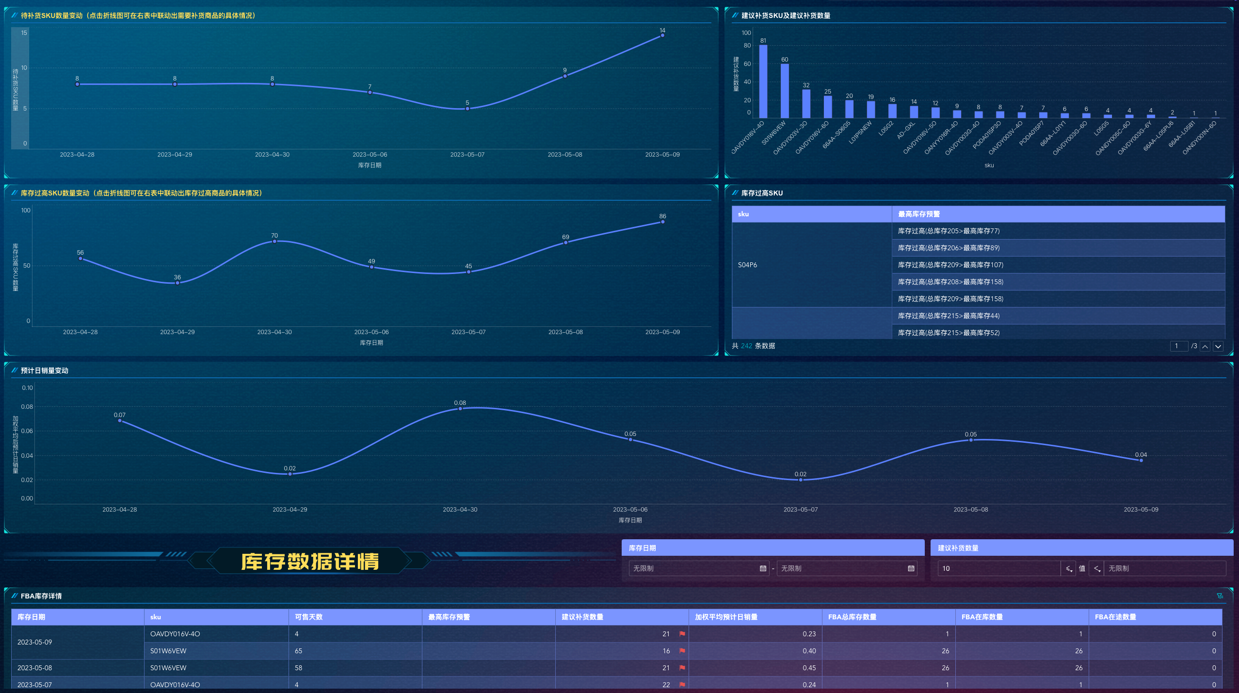The width and height of the screenshot is (1239, 693).
Task: Click red flag beside replenishment quantity 16
Action: tap(682, 651)
